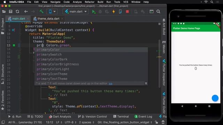Select primaryColorDark completion suggestion

pyautogui.click(x=91, y=59)
